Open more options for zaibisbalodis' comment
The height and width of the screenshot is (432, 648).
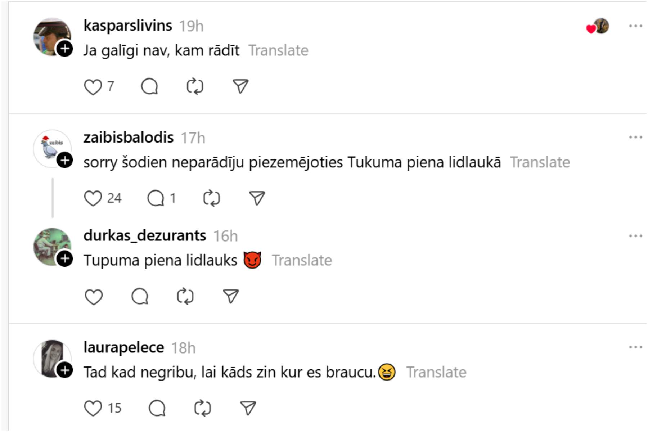[635, 137]
